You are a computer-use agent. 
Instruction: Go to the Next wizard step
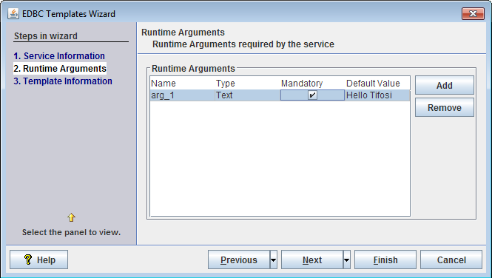coord(312,260)
